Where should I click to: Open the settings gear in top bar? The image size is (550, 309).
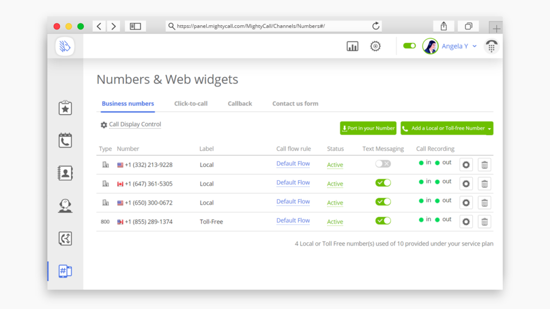tap(375, 47)
